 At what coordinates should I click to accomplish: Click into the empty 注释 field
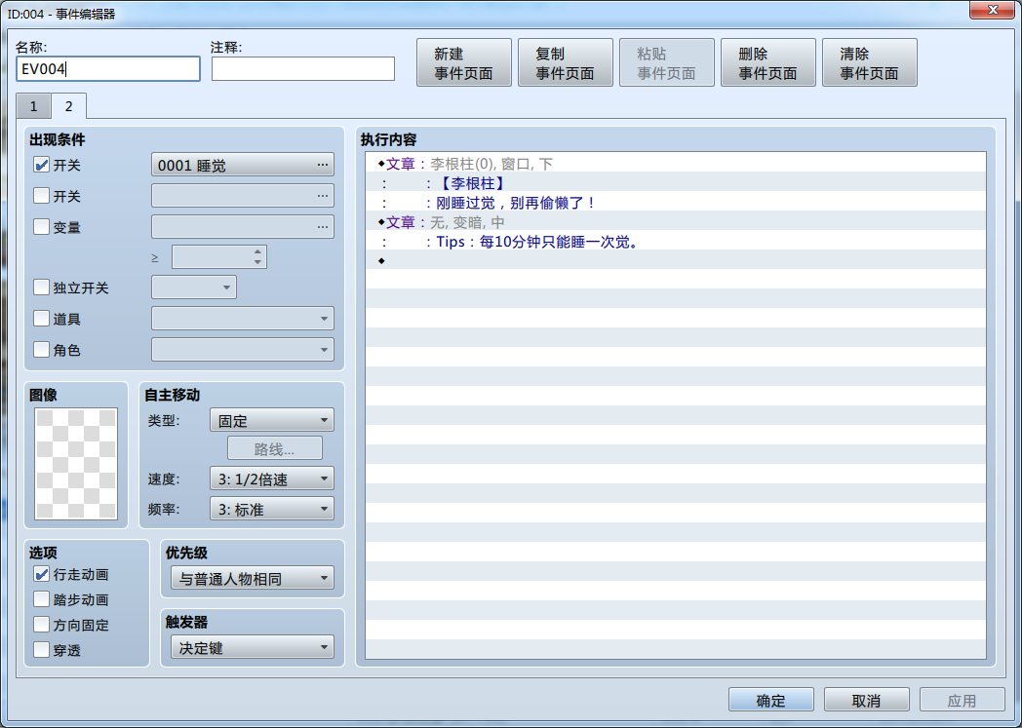(x=303, y=68)
